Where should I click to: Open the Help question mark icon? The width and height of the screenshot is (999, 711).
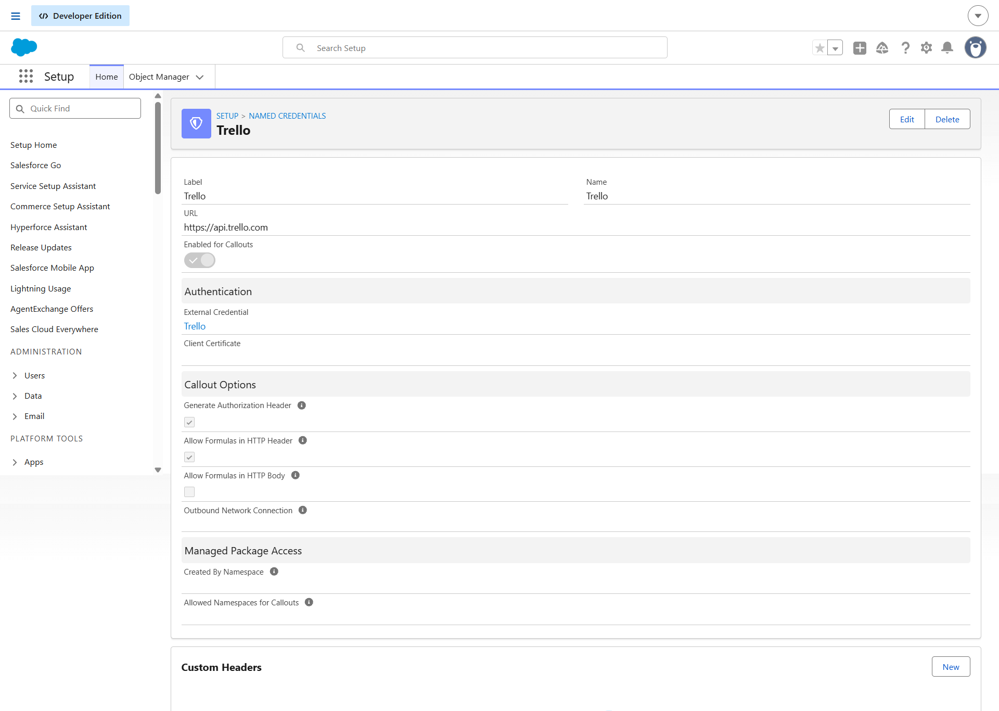905,48
